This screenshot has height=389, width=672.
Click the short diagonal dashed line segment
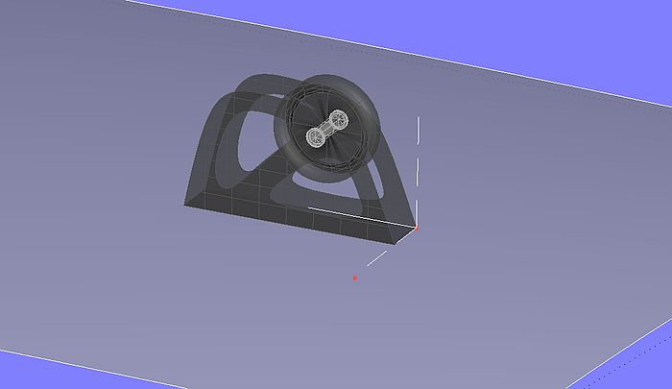tap(380, 256)
